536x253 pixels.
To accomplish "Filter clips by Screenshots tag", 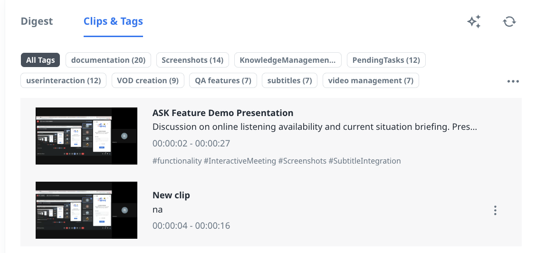I will coord(192,60).
